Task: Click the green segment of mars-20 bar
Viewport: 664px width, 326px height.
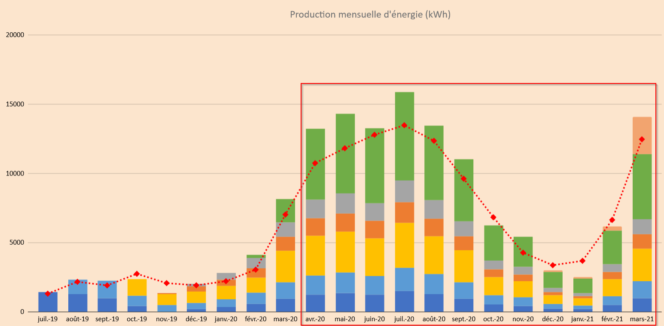Action: click(x=286, y=211)
